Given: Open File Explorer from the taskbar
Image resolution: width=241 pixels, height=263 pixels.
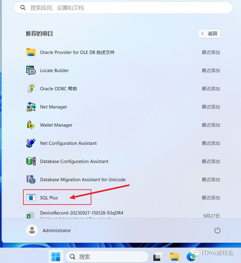Looking at the screenshot, I should (175, 257).
